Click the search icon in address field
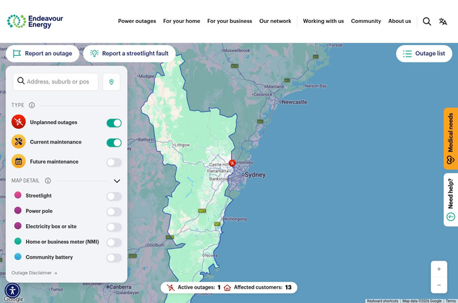The height and width of the screenshot is (303, 458). click(x=21, y=81)
